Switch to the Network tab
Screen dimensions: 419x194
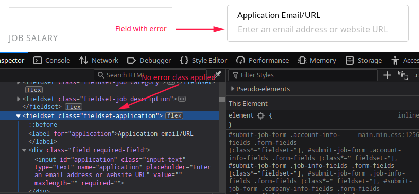pyautogui.click(x=99, y=61)
